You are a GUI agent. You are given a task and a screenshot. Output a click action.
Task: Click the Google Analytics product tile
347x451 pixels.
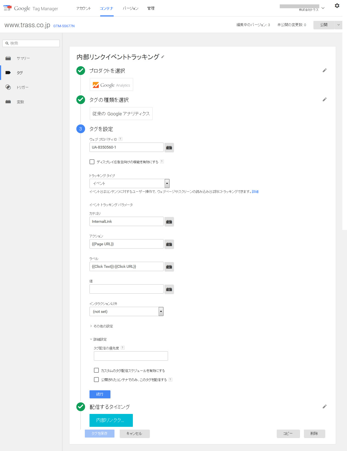pos(111,85)
